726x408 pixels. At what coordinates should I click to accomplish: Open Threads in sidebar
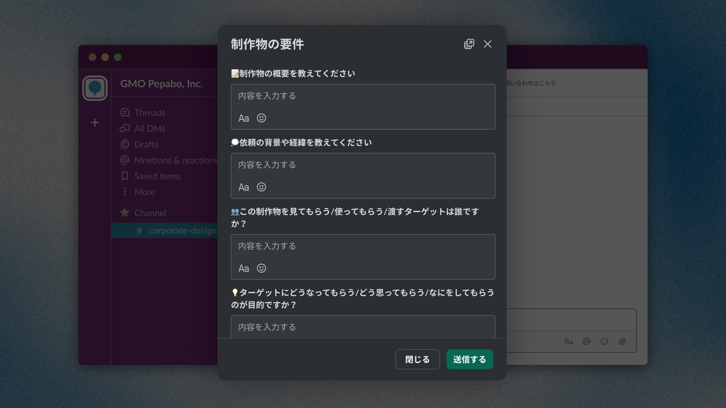click(x=149, y=113)
